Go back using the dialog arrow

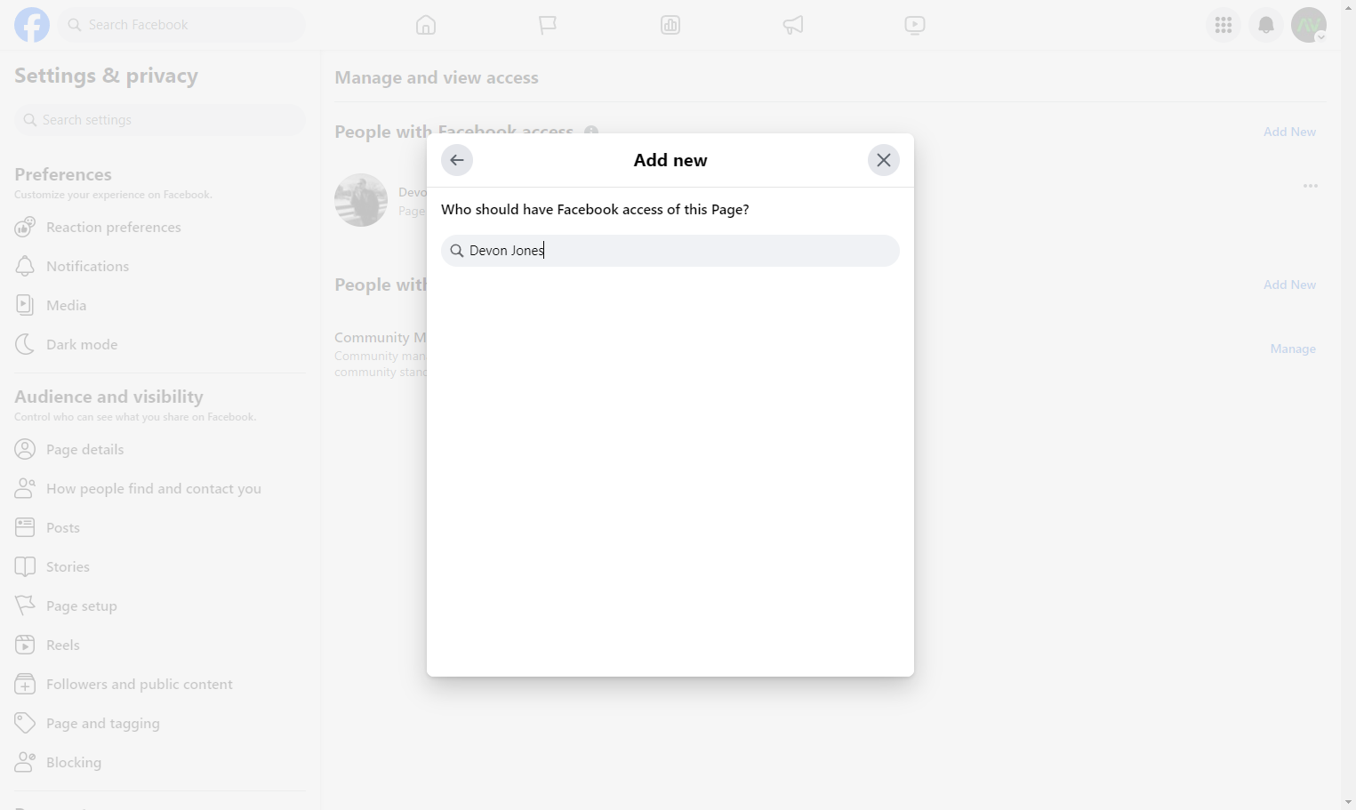(x=457, y=160)
